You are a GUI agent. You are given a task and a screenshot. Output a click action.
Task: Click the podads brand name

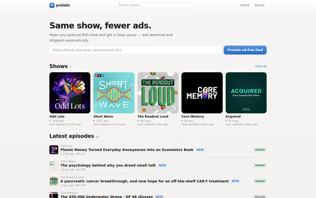pos(63,5)
